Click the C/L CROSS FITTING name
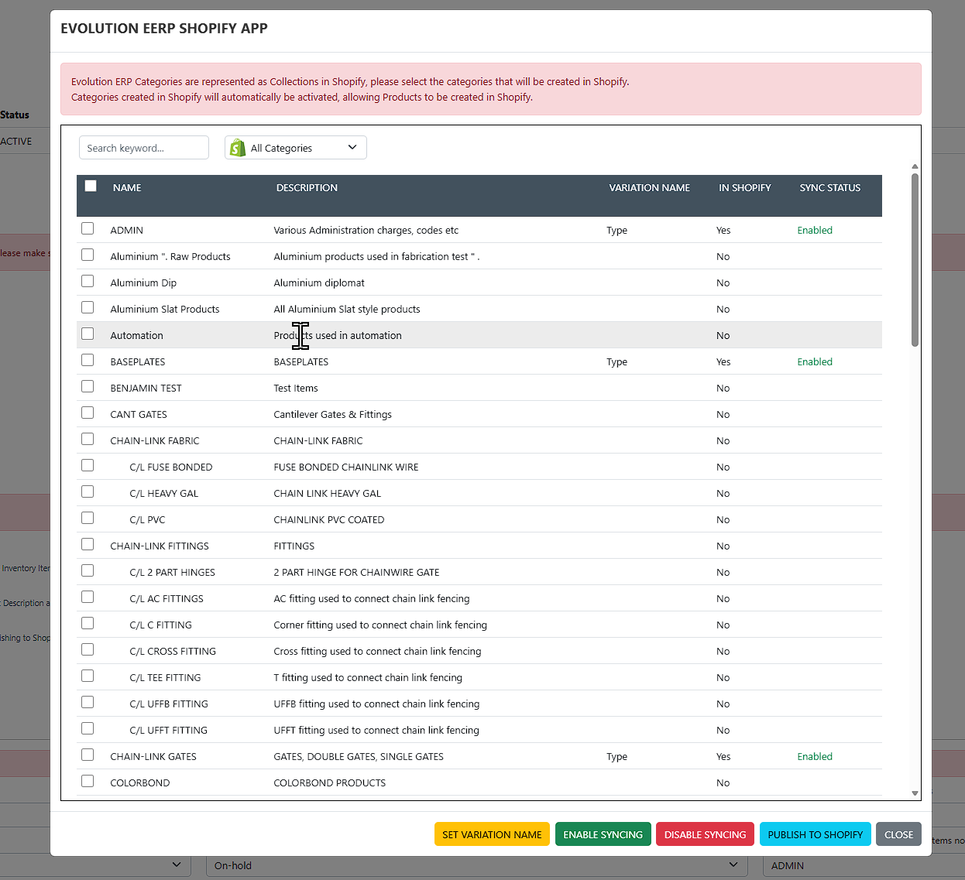Viewport: 965px width, 880px height. (x=173, y=652)
